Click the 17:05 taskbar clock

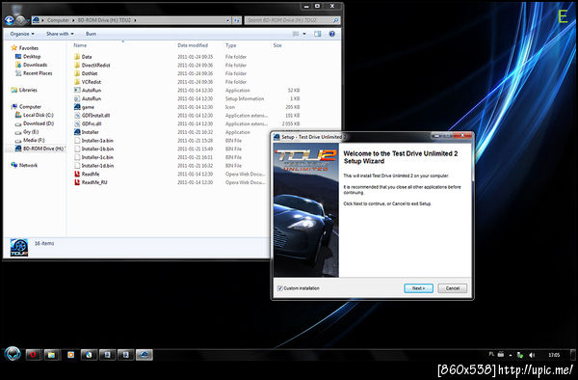[x=554, y=355]
